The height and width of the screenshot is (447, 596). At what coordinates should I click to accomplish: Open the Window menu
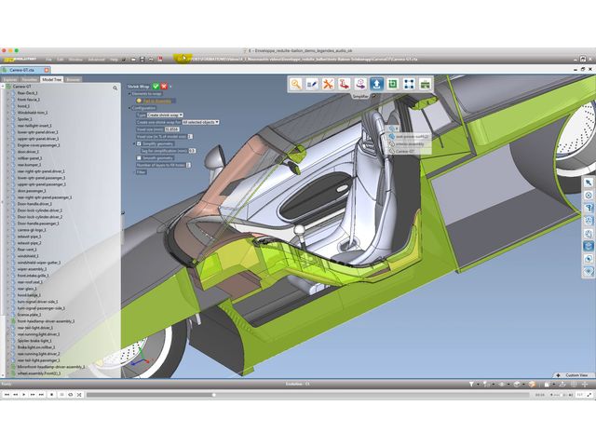[75, 60]
